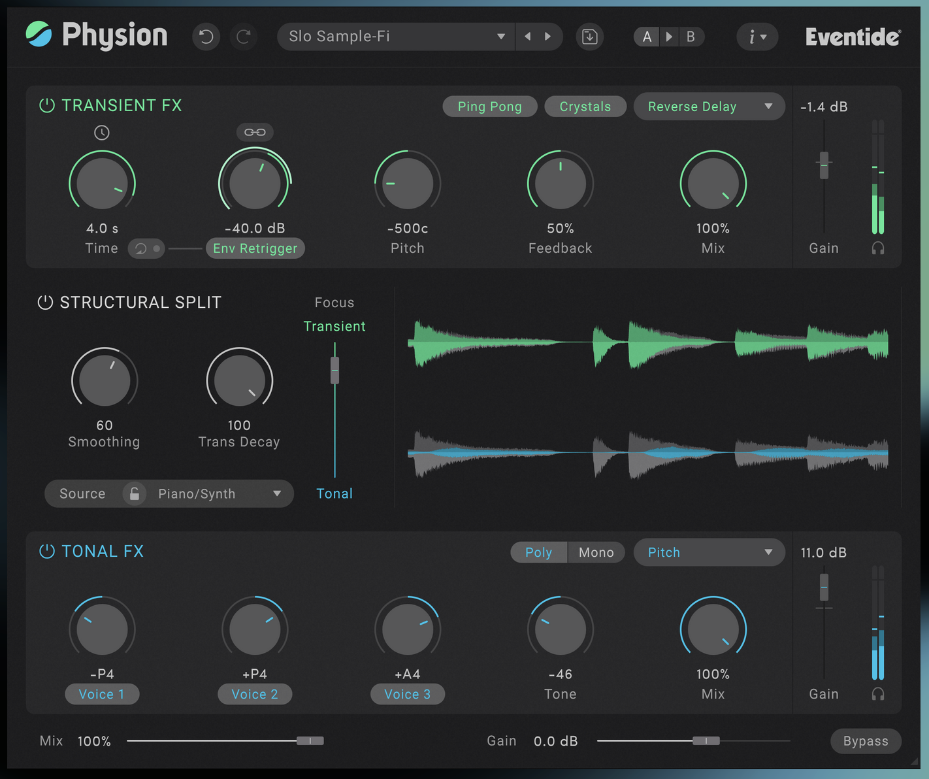
Task: Toggle the Source lock icon
Action: 134,493
